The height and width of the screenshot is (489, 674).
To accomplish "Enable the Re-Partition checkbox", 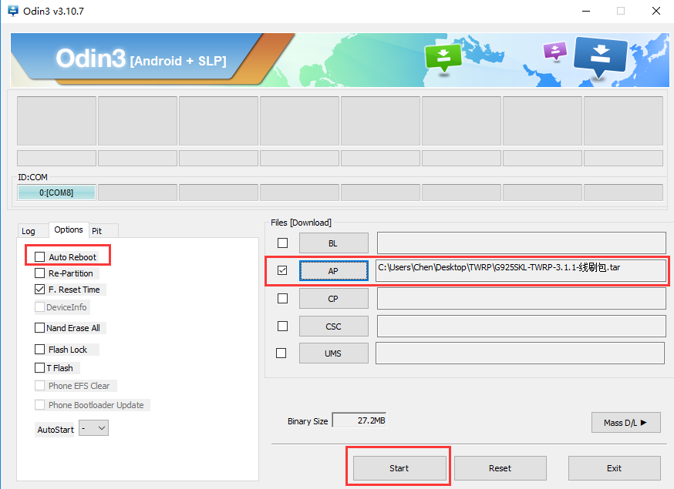I will (x=39, y=273).
